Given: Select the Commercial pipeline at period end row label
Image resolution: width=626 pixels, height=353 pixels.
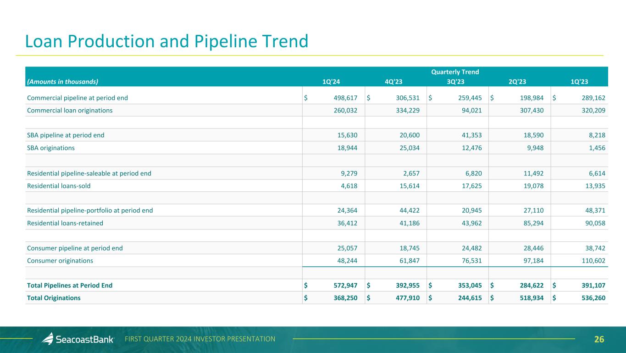Looking at the screenshot, I should pos(78,98).
